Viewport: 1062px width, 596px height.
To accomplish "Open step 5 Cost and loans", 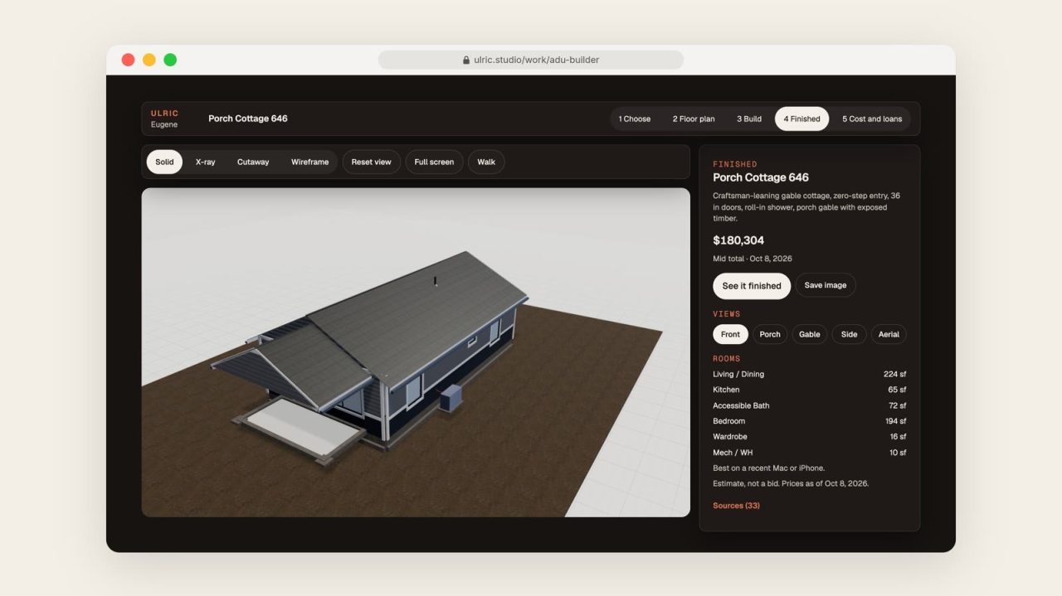I will [x=872, y=119].
